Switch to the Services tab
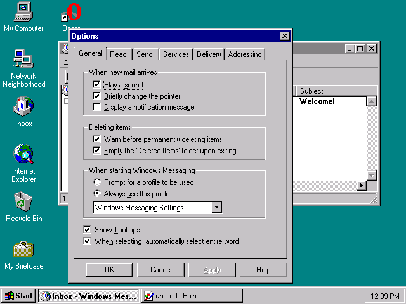This screenshot has width=406, height=304. [176, 54]
